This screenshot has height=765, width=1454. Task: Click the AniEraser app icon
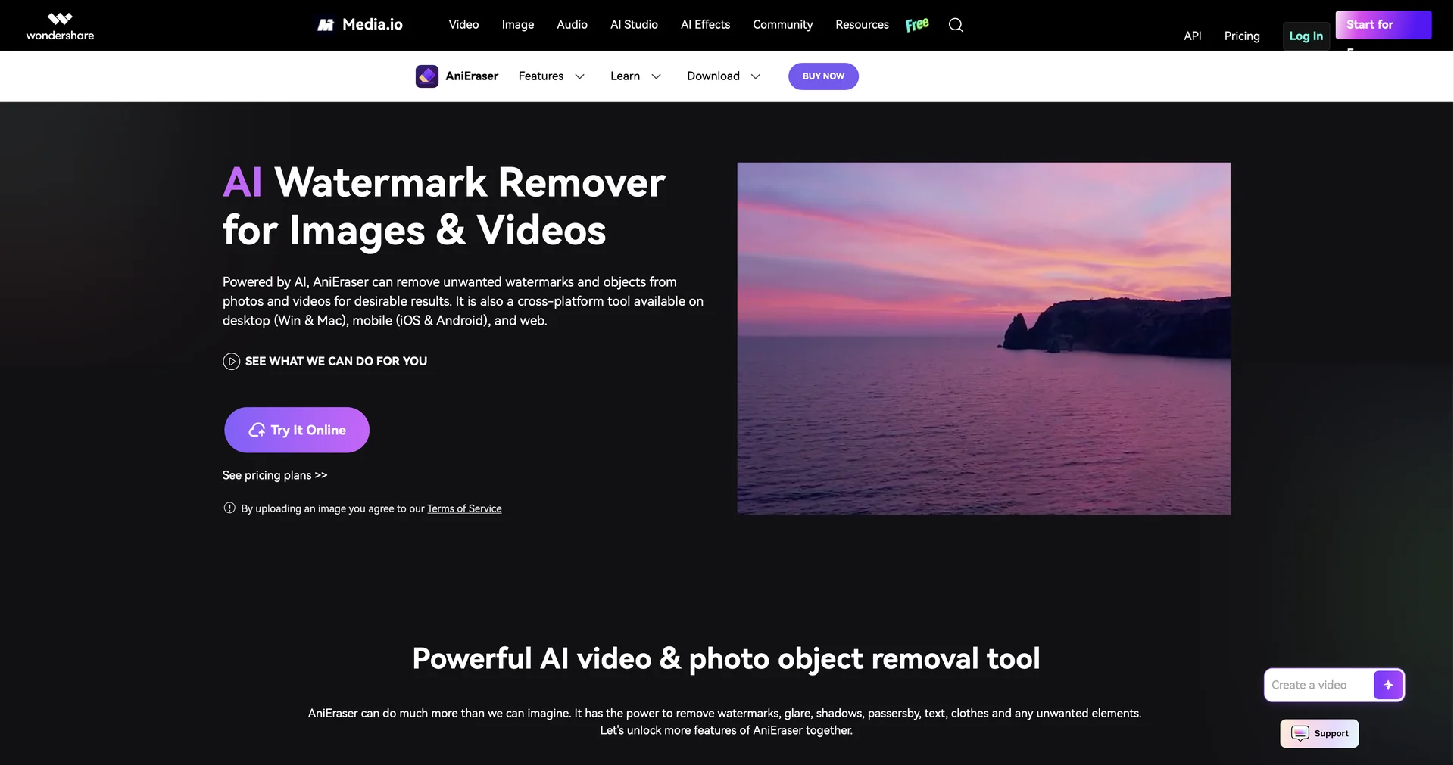click(426, 76)
